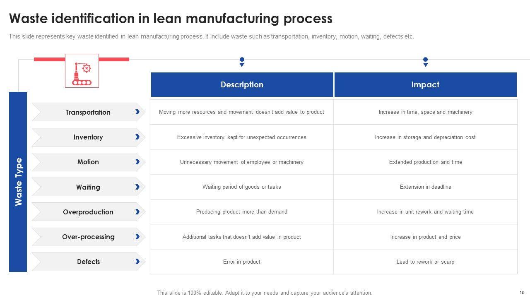The width and height of the screenshot is (530, 298).
Task: Click the blue marker above Description
Action: 242,62
